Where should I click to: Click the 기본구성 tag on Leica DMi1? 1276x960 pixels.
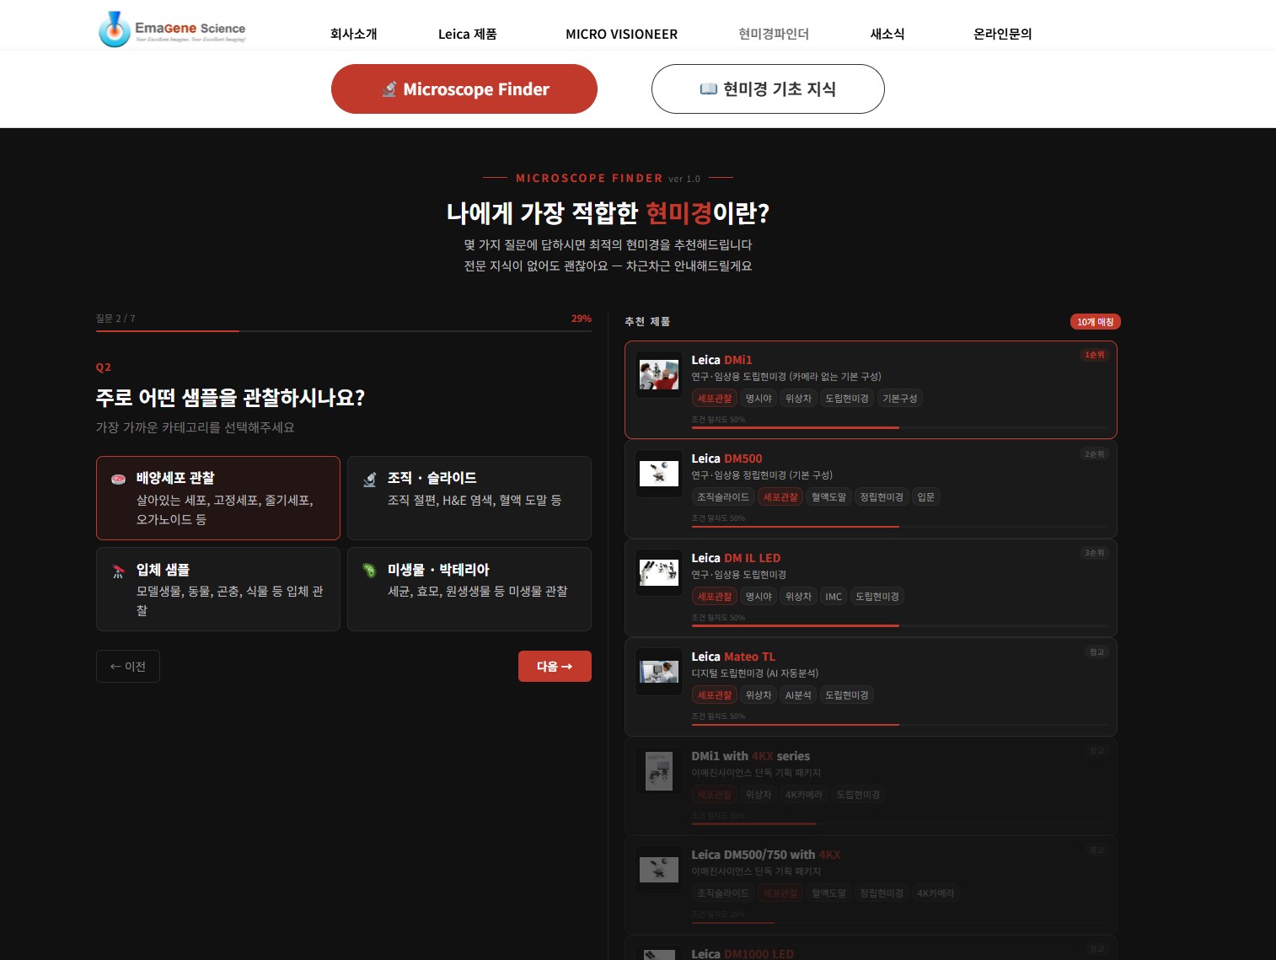(x=900, y=399)
